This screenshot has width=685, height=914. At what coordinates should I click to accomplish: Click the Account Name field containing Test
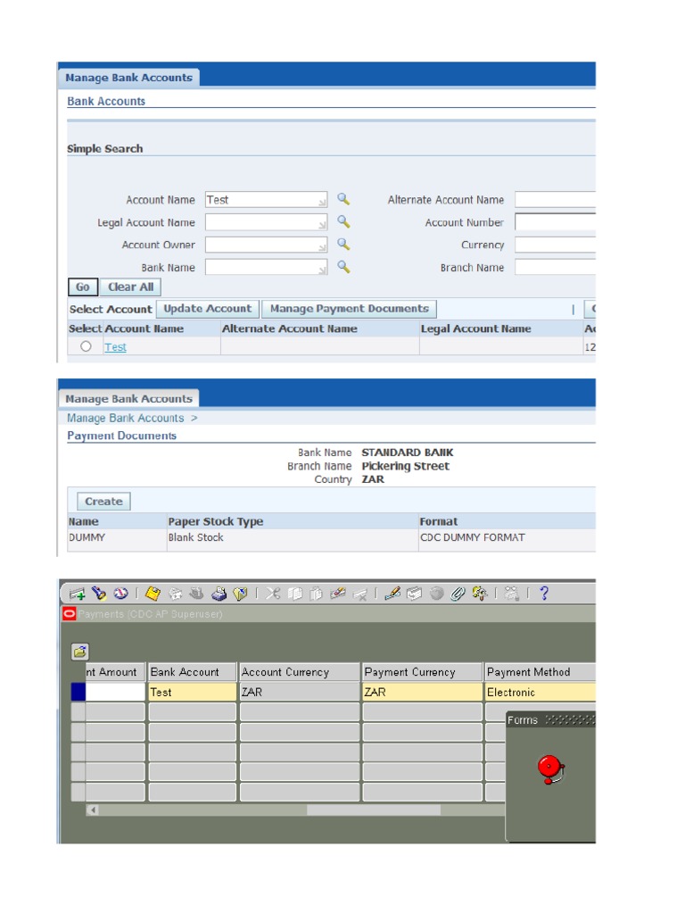[x=266, y=199]
